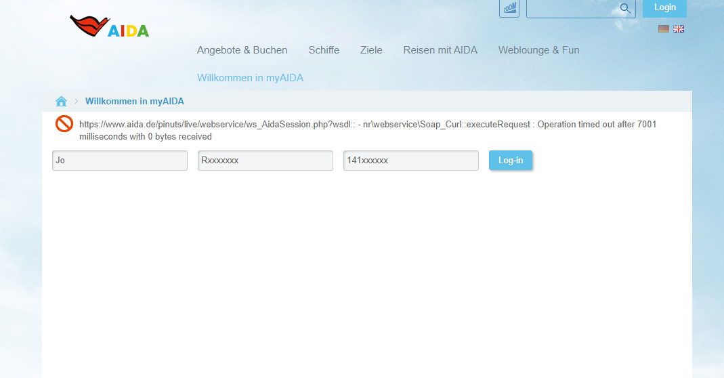Select the Willkommen in myAIDA sub-navigation link
The width and height of the screenshot is (724, 378).
250,78
